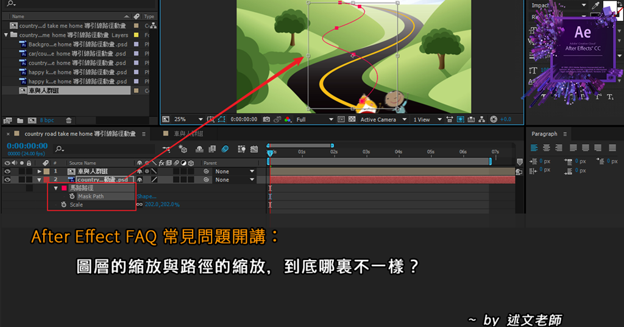The height and width of the screenshot is (327, 624).
Task: Open the composition mini-flowchart in timeline
Action: click(166, 149)
